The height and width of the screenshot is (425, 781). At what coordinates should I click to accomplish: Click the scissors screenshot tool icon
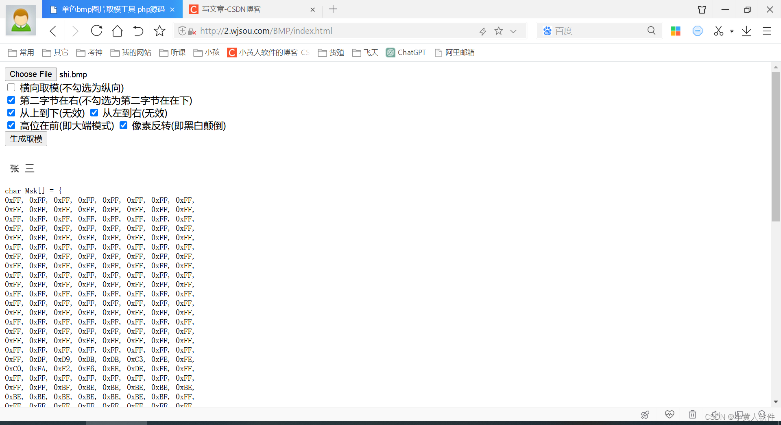(719, 31)
